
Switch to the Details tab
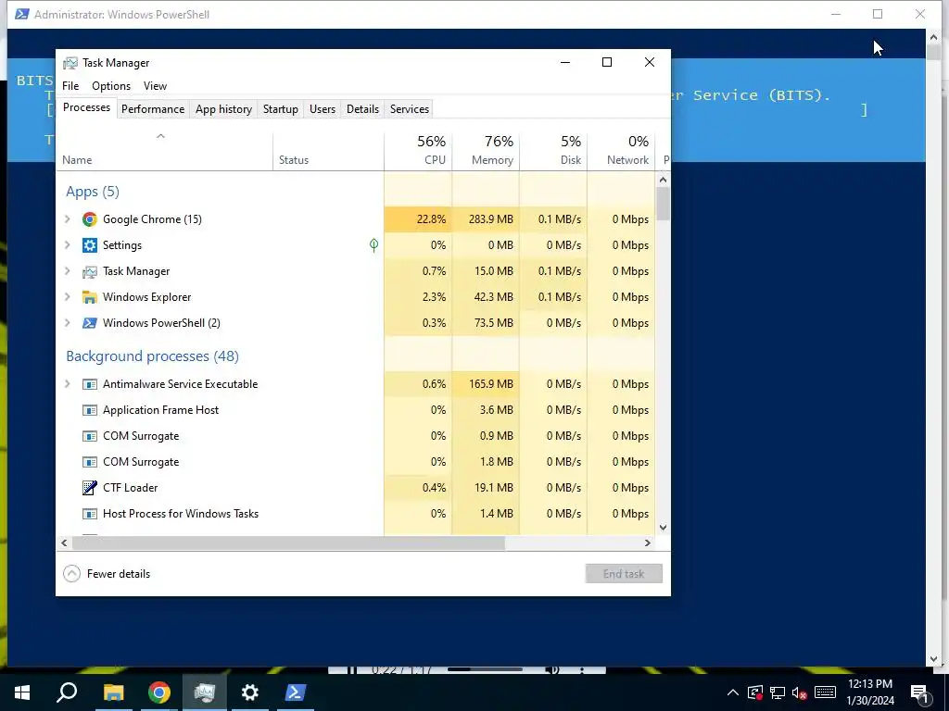tap(362, 109)
